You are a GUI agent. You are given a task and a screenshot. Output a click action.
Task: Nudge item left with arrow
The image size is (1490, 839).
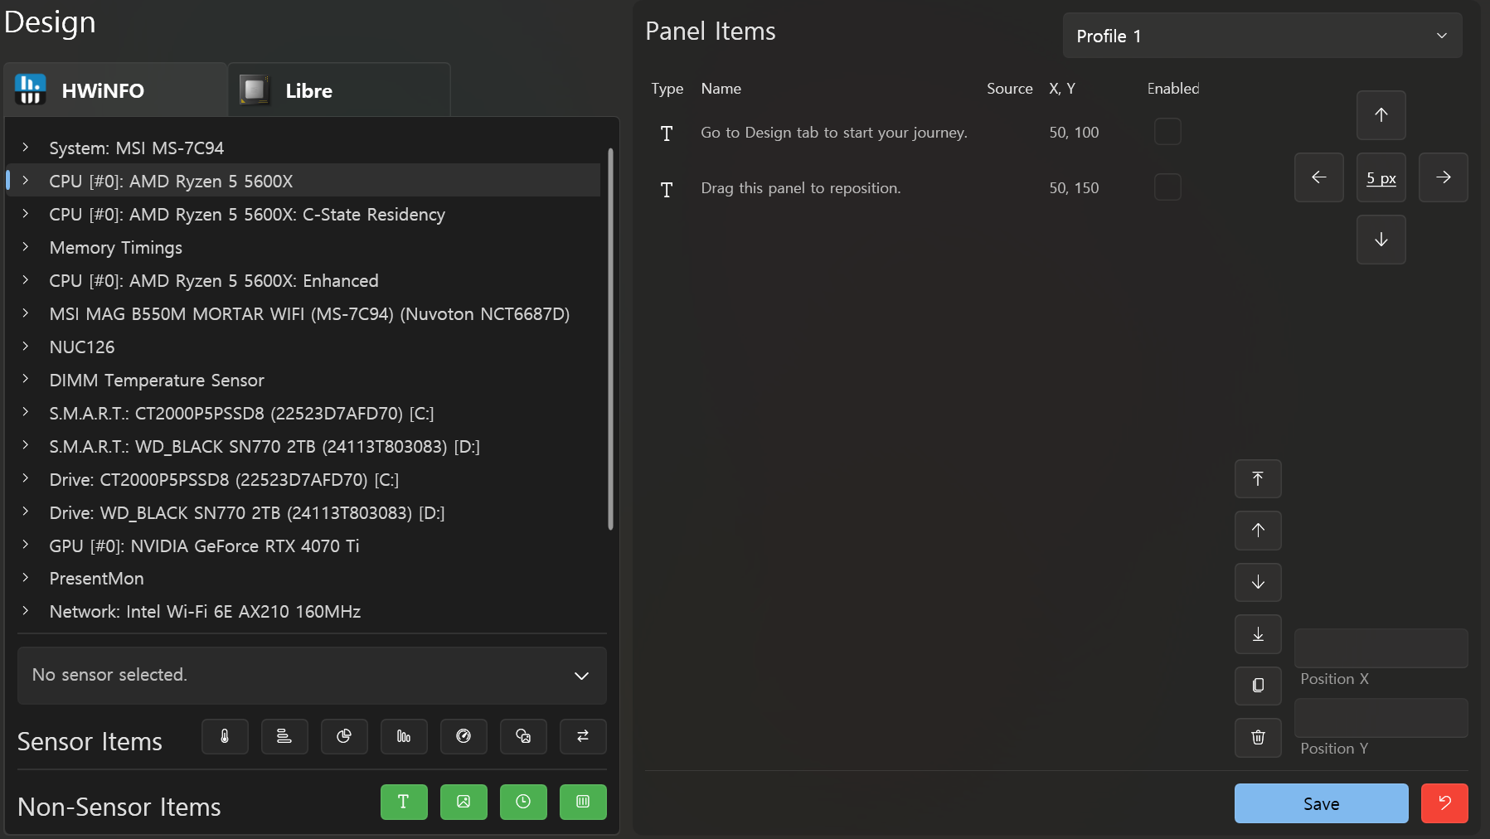point(1319,177)
